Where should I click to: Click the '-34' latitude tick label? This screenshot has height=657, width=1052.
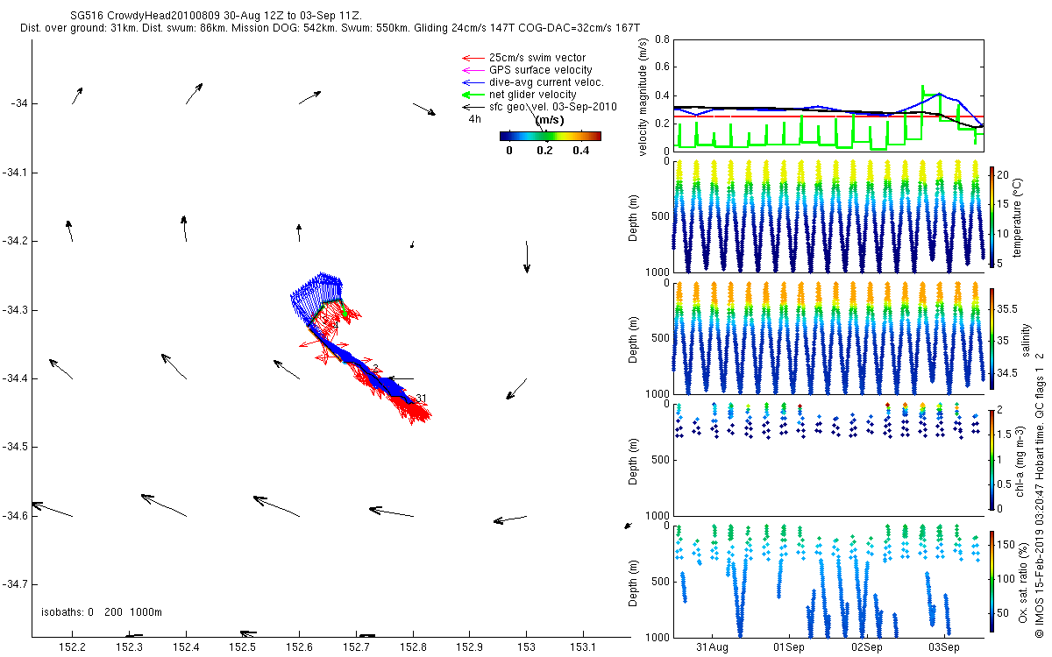[x=19, y=103]
